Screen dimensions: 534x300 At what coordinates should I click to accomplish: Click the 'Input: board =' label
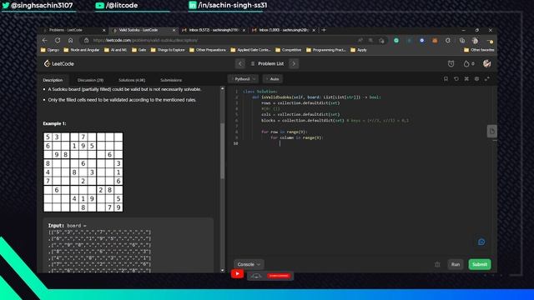(x=67, y=226)
